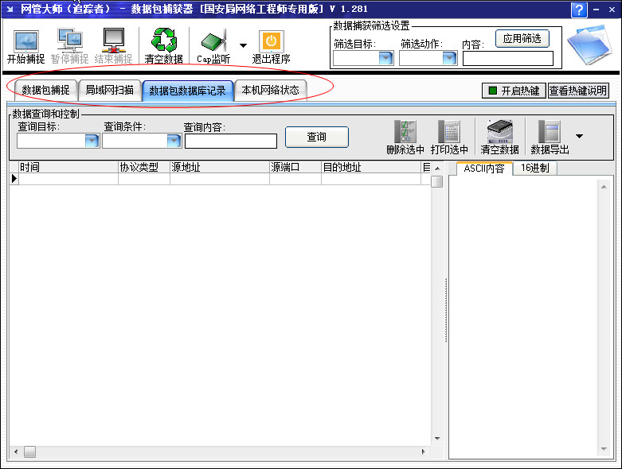
Task: Open the help question mark button
Action: click(x=579, y=10)
